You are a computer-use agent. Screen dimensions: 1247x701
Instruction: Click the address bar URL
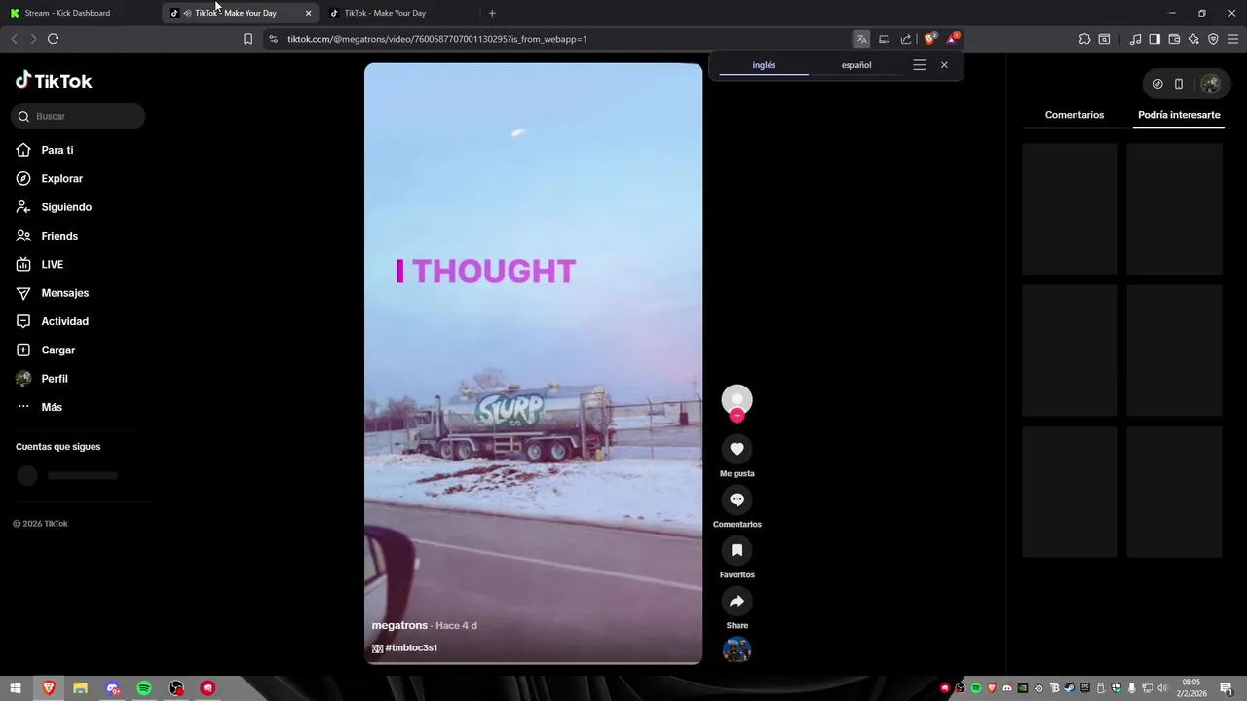pos(437,39)
